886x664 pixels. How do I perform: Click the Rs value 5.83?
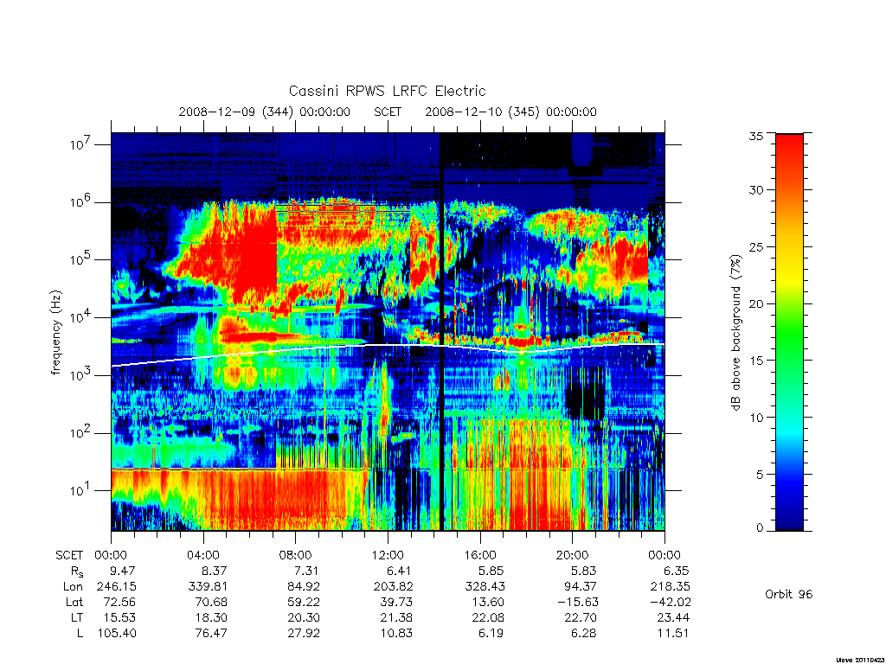tap(584, 571)
